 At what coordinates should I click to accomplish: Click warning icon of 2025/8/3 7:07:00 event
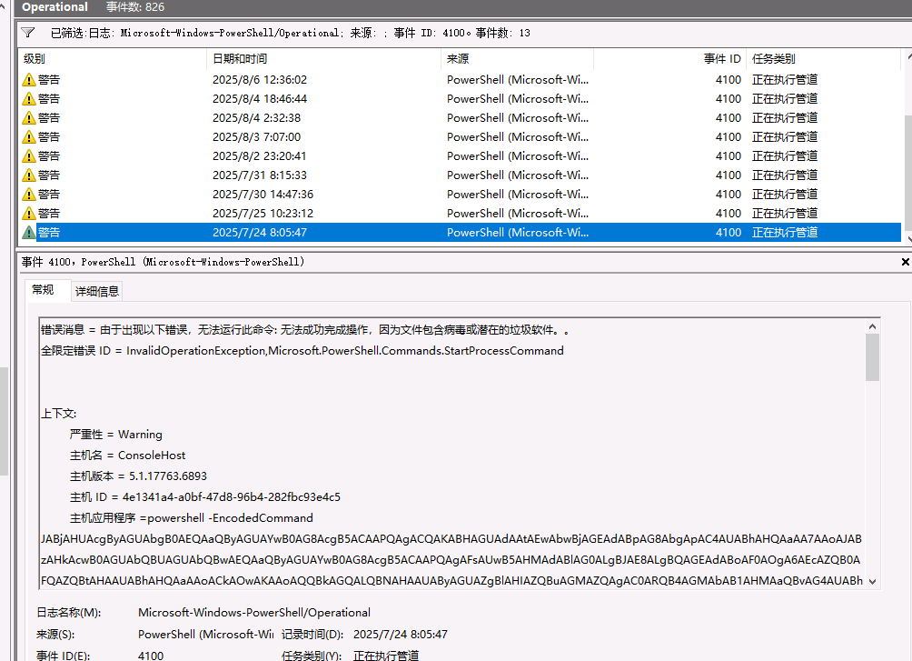pyautogui.click(x=29, y=137)
